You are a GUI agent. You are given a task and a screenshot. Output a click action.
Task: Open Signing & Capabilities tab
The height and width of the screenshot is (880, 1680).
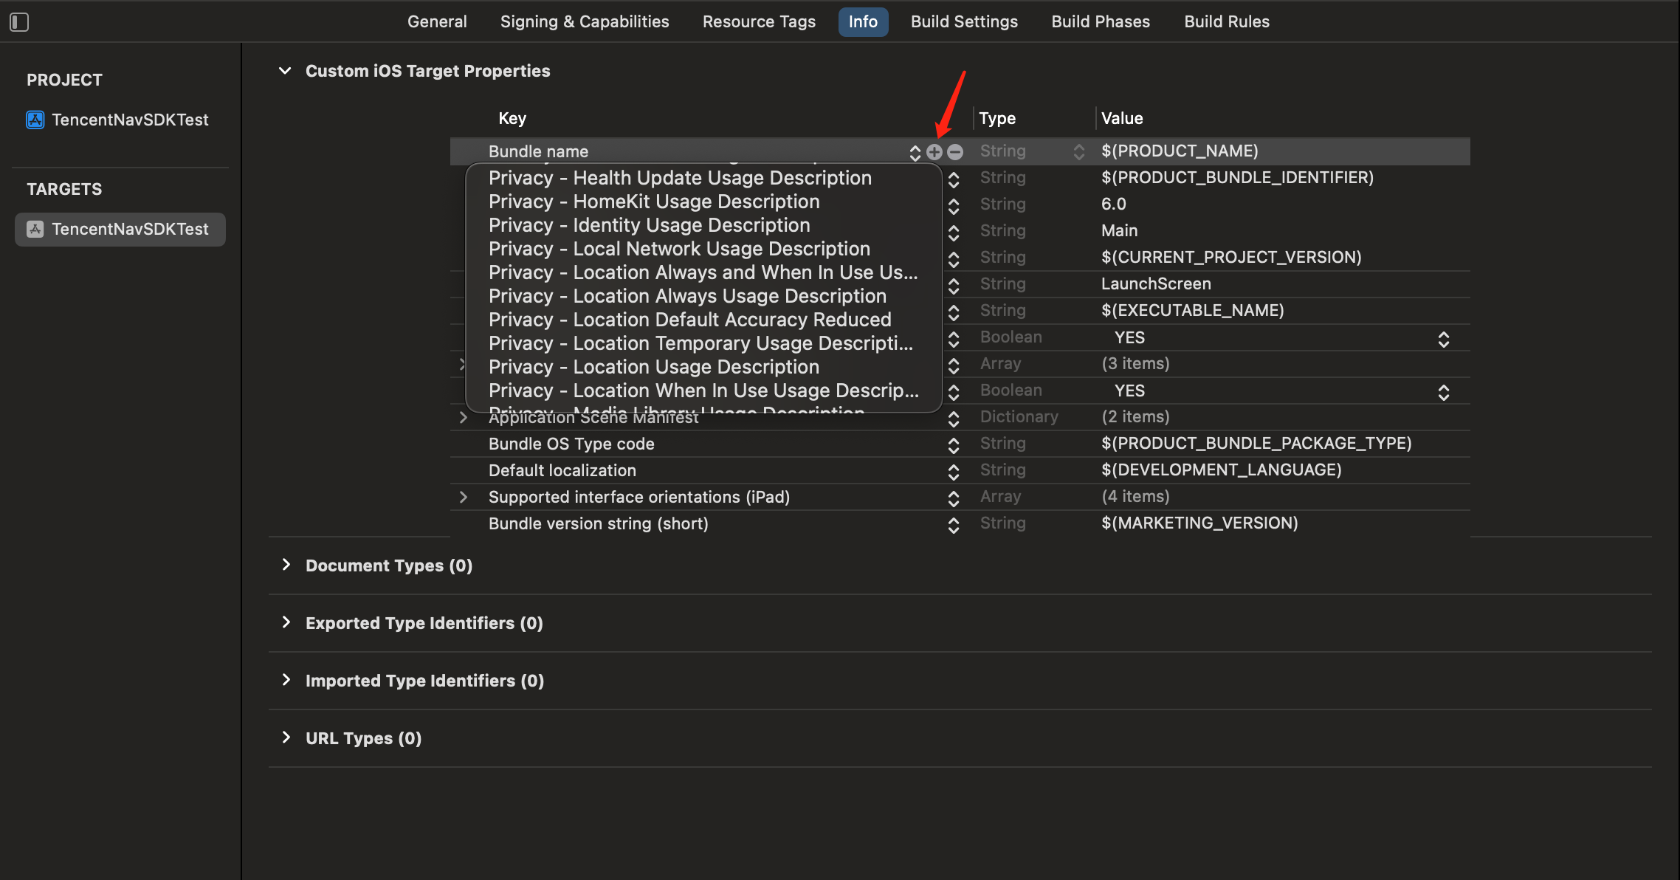585,21
